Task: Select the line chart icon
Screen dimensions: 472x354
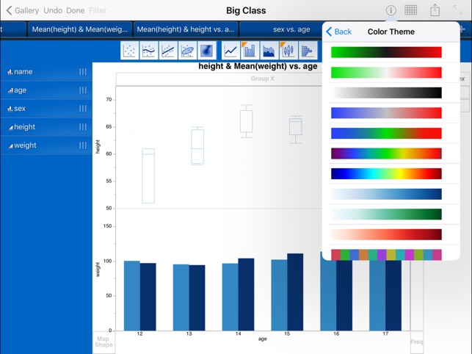Action: (x=231, y=51)
